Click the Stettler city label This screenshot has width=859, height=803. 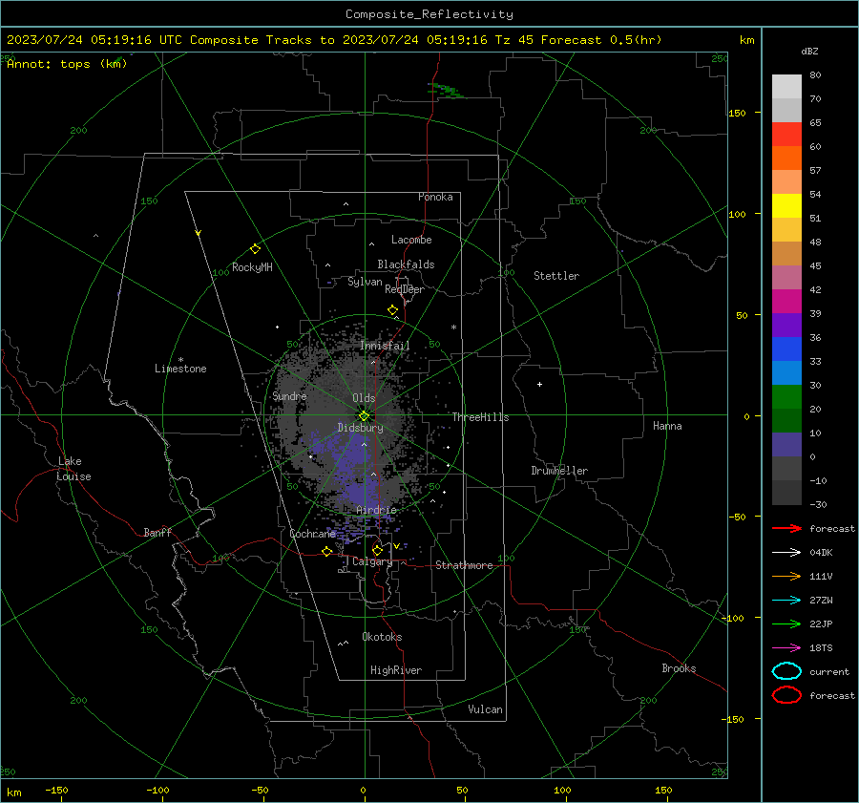[x=556, y=276]
